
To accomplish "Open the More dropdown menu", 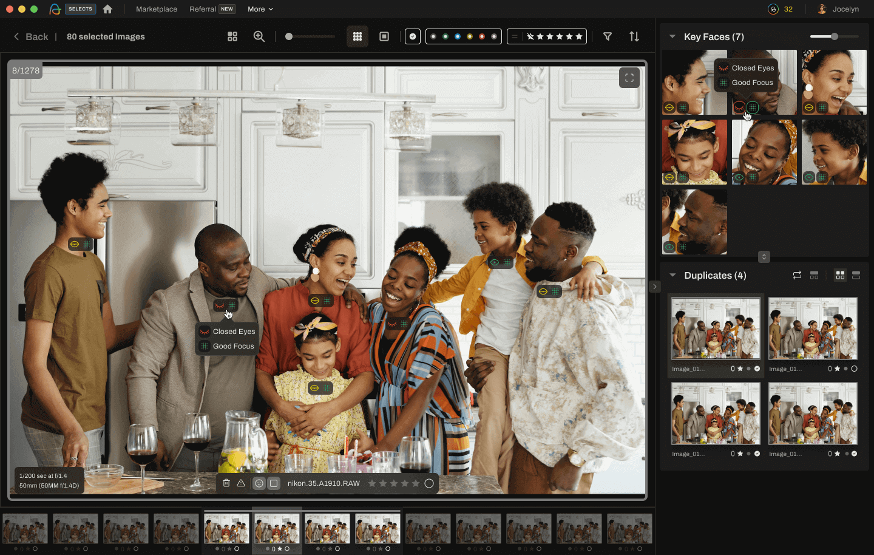I will pyautogui.click(x=260, y=9).
